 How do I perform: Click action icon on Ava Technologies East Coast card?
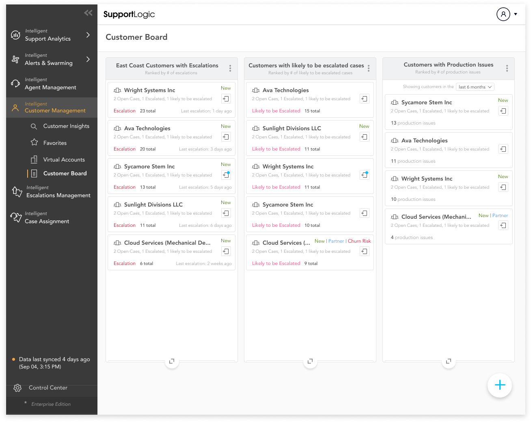[226, 137]
